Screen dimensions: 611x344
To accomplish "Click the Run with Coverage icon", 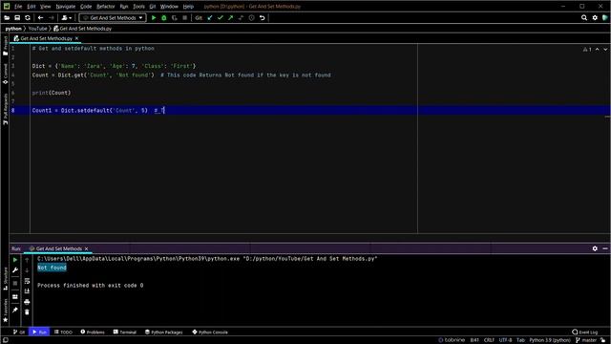I will (x=174, y=18).
